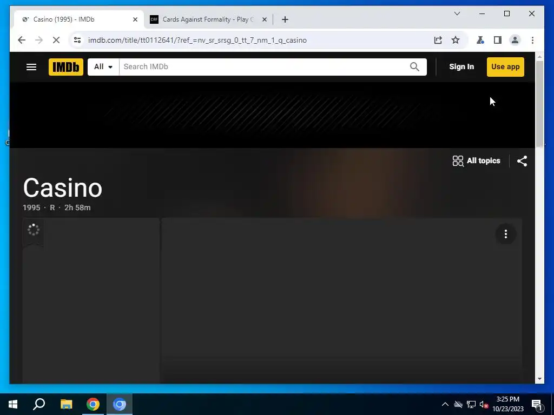554x415 pixels.
Task: Open the Chrome profile avatar
Action: (x=515, y=40)
